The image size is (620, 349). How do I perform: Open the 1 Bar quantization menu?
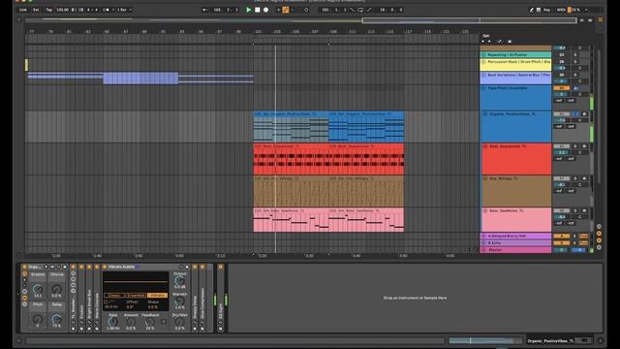pos(124,10)
